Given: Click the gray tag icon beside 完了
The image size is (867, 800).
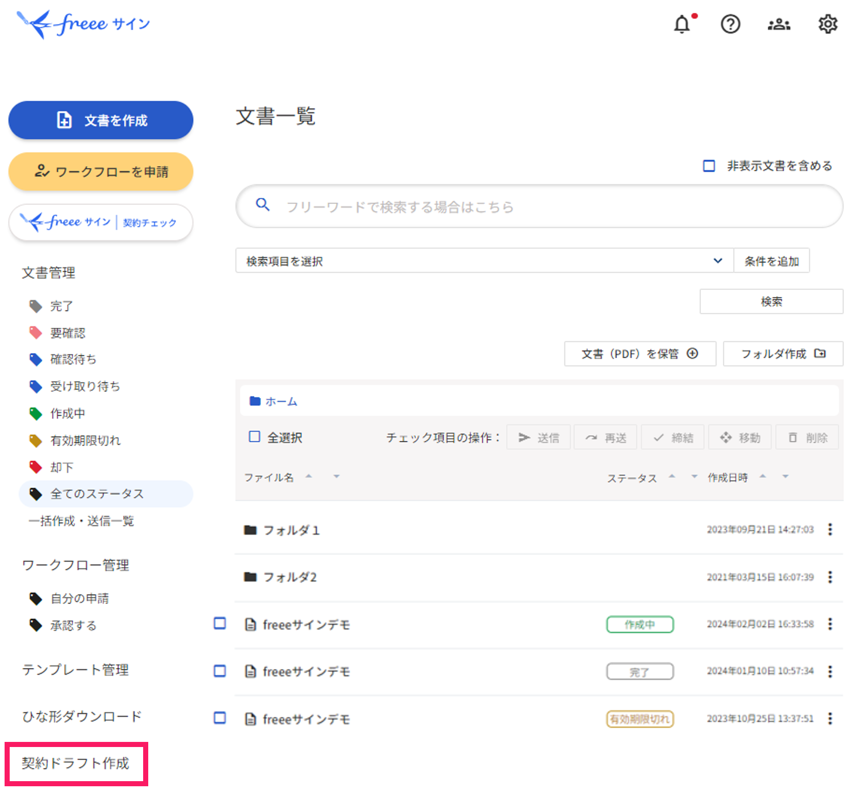Looking at the screenshot, I should tap(36, 306).
